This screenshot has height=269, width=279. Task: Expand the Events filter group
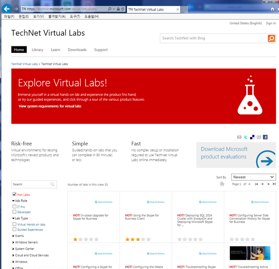click(13, 236)
